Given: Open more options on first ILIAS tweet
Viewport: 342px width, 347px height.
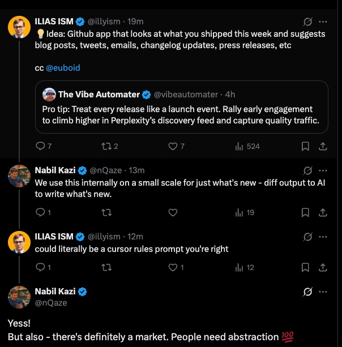Looking at the screenshot, I should pos(323,23).
